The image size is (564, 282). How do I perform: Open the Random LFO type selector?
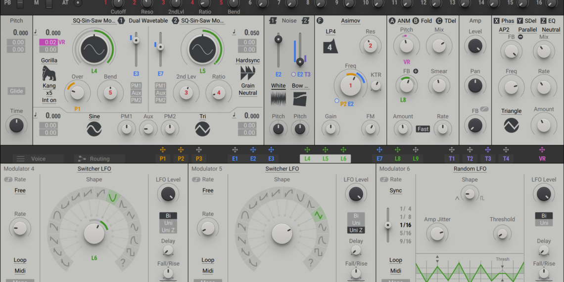pyautogui.click(x=470, y=169)
